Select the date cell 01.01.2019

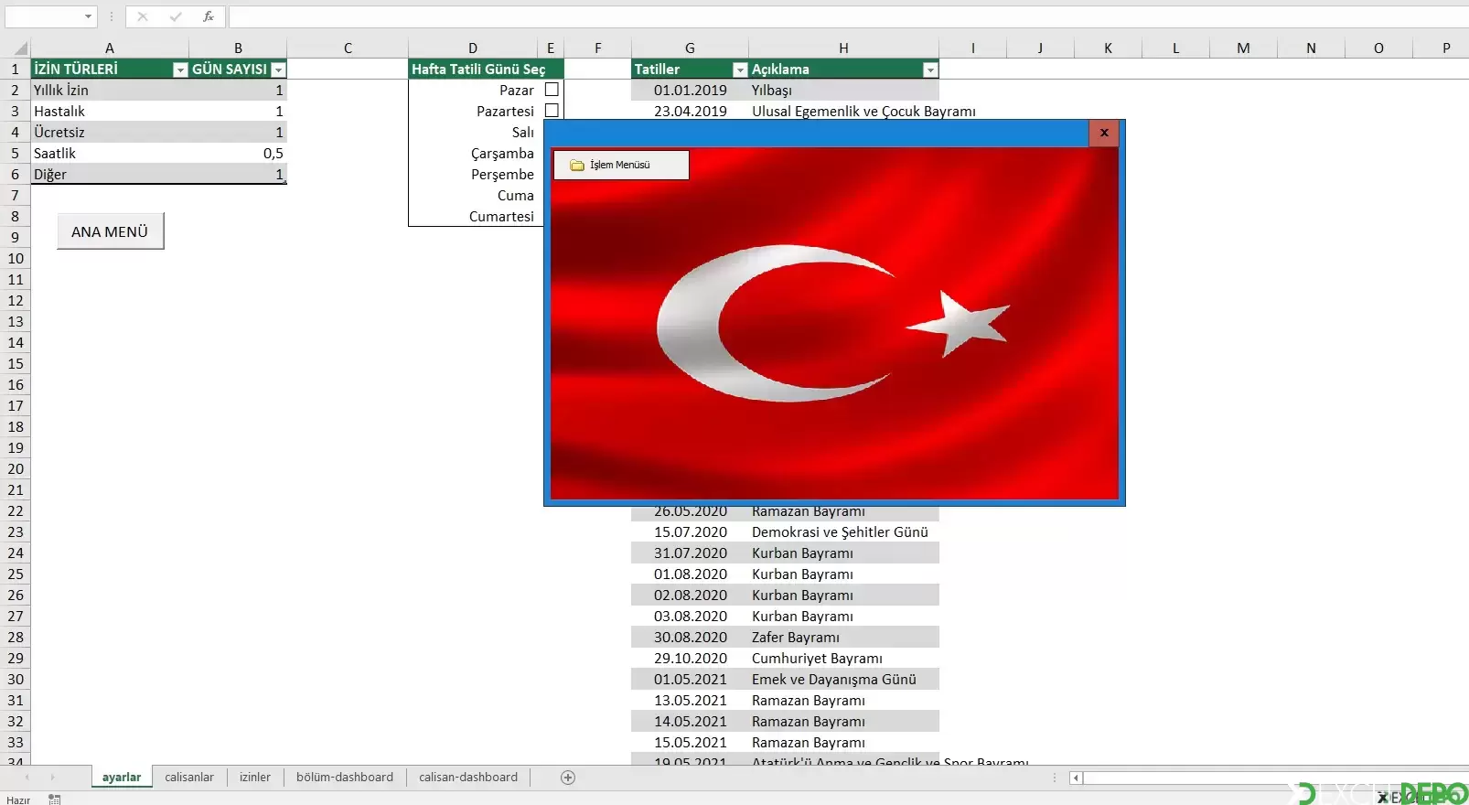click(690, 91)
